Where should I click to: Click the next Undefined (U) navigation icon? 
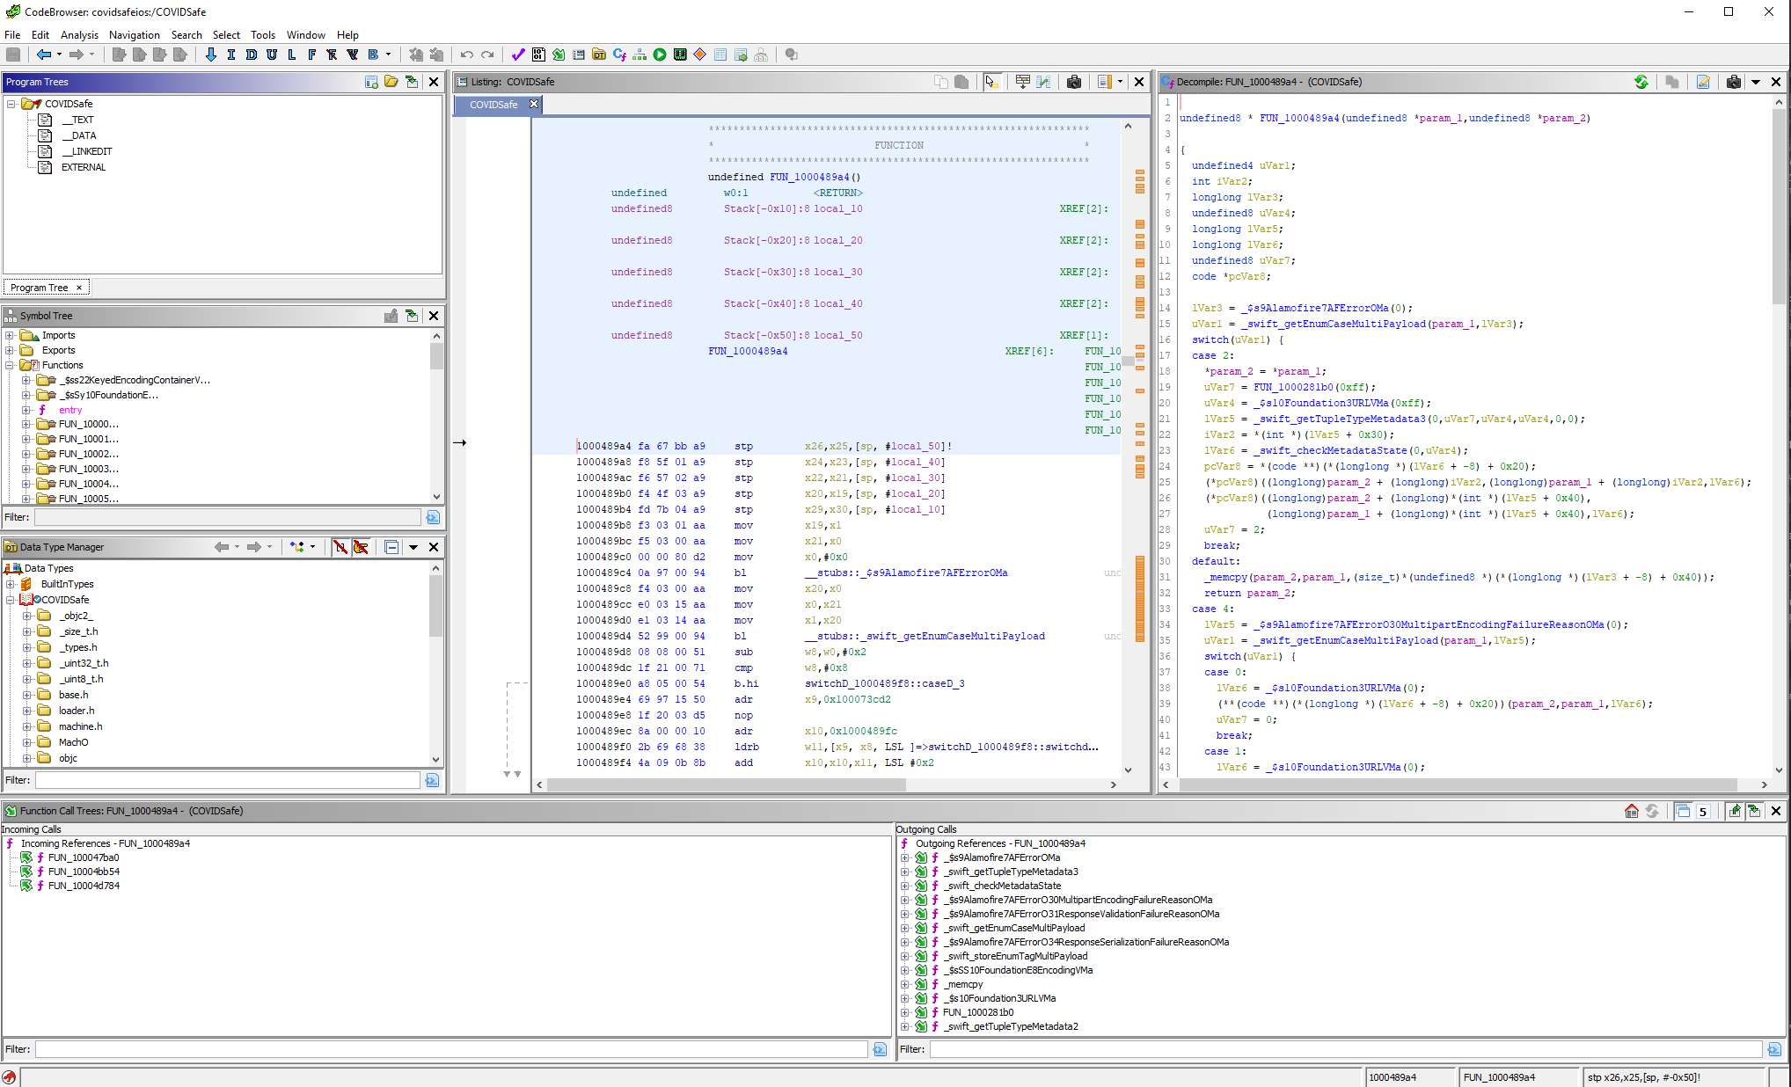pyautogui.click(x=272, y=55)
